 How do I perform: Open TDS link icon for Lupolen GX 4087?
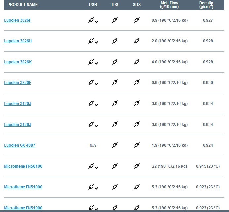click(x=114, y=145)
